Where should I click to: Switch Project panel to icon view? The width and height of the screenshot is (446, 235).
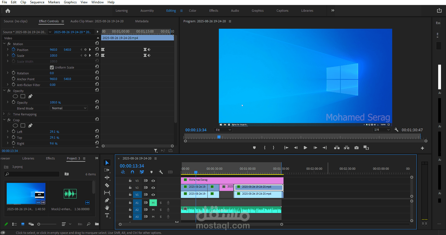tap(23, 224)
